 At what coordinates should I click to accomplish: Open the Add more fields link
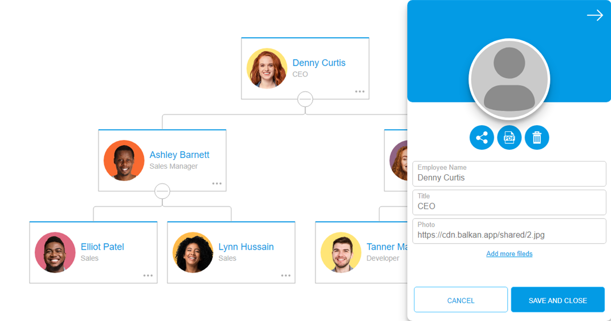point(509,254)
